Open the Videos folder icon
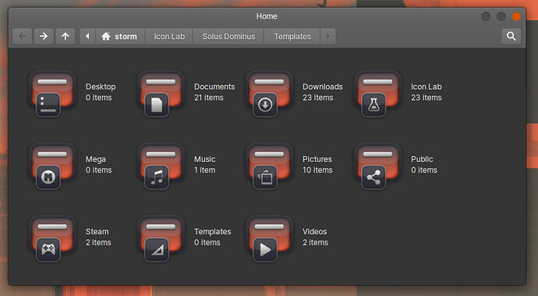 269,239
